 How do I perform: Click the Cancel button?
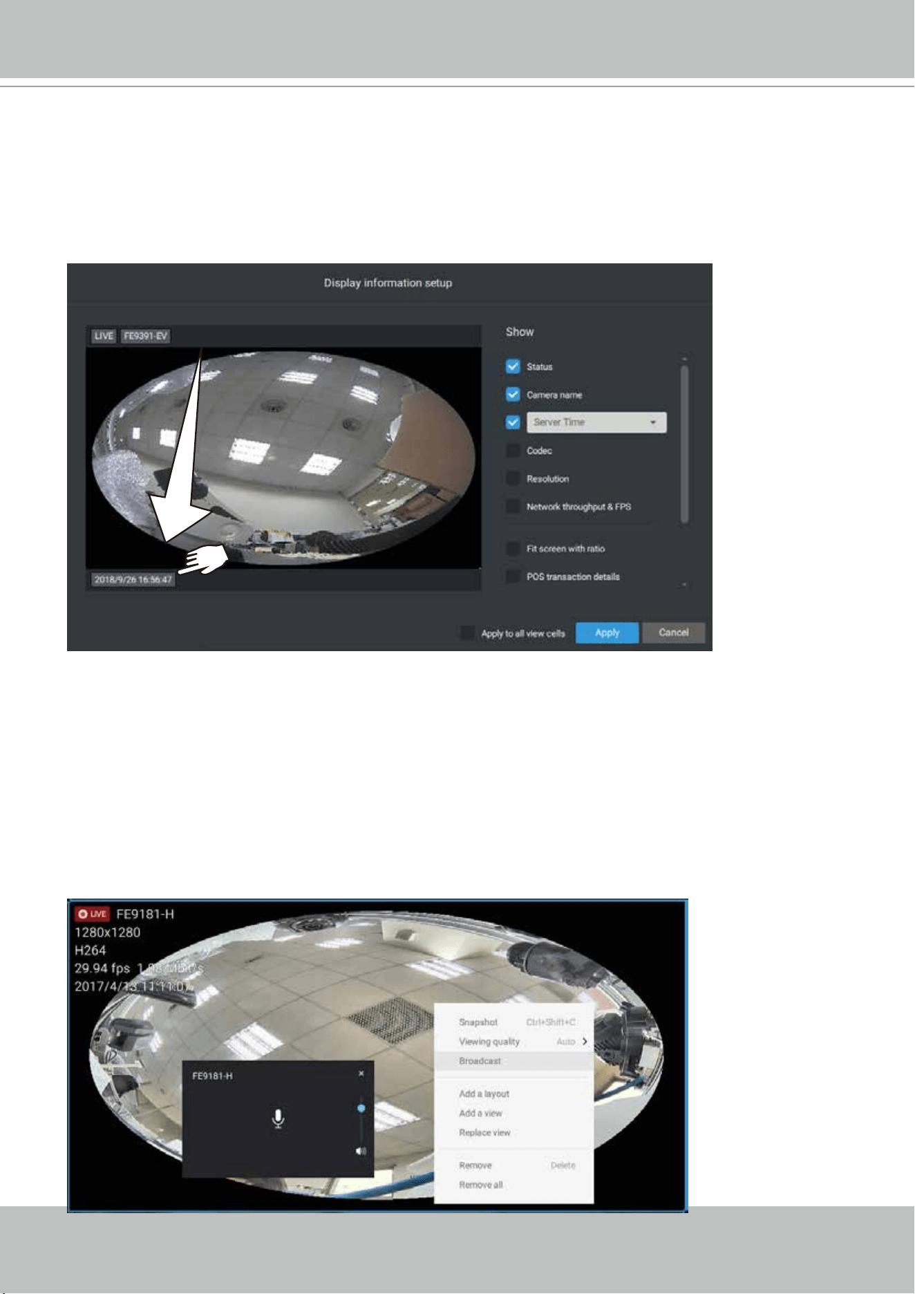(673, 632)
